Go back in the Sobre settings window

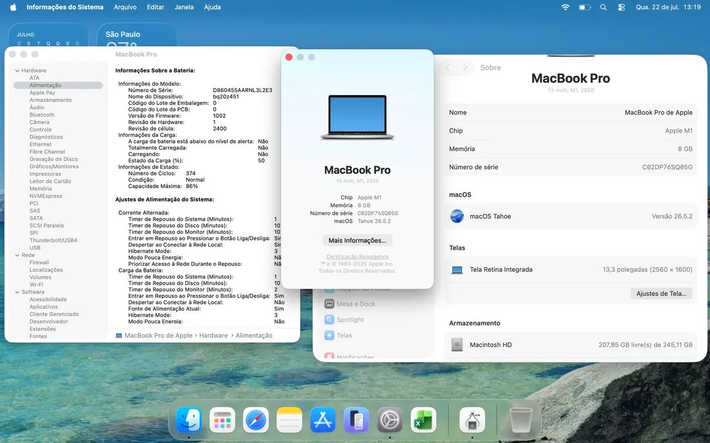[x=448, y=68]
